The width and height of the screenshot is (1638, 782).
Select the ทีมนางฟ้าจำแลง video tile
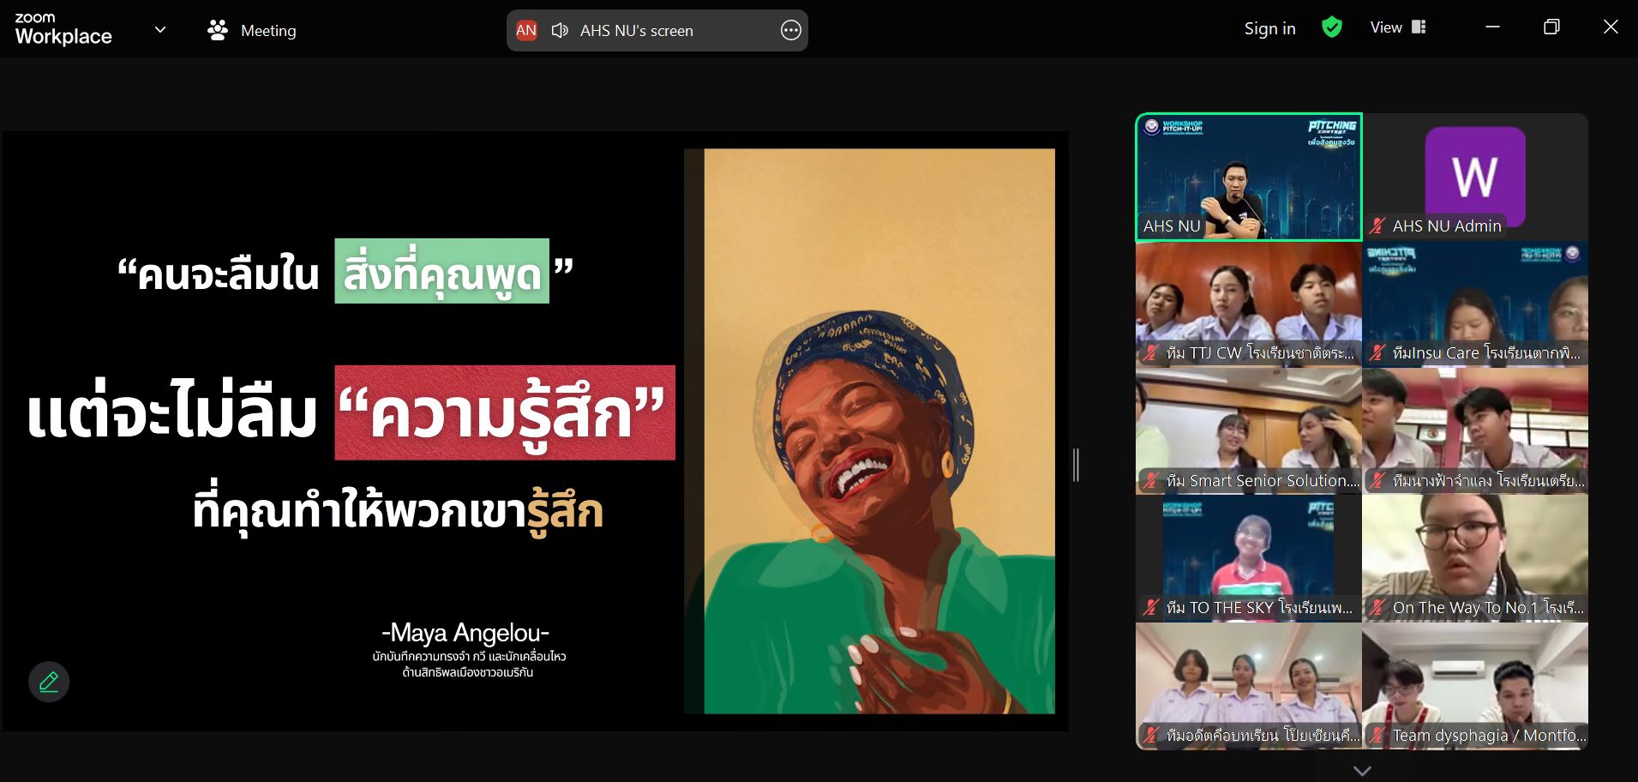(x=1475, y=431)
